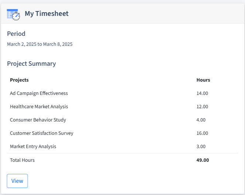
Task: Click the 3.00 hours value
Action: tap(201, 147)
